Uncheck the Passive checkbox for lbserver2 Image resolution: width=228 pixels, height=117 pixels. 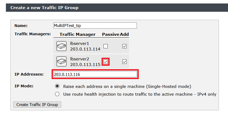106,62
